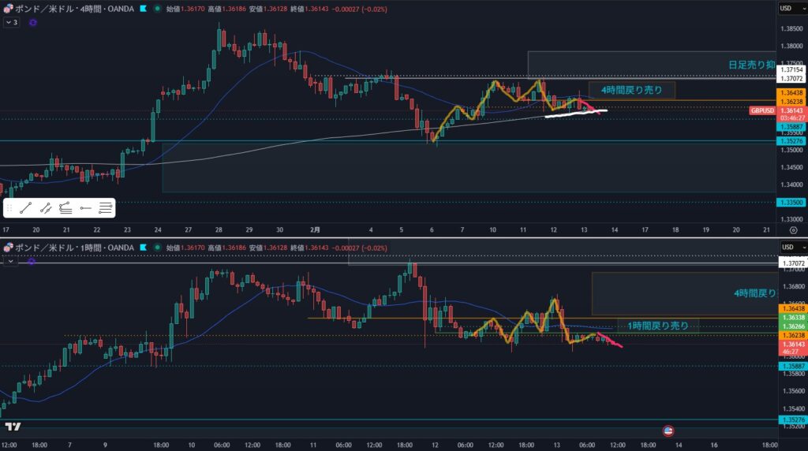808x451 pixels.
Task: Select the trend line drawing tool
Action: click(x=25, y=208)
